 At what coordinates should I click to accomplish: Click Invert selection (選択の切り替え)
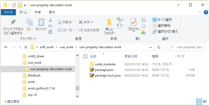click(x=165, y=32)
